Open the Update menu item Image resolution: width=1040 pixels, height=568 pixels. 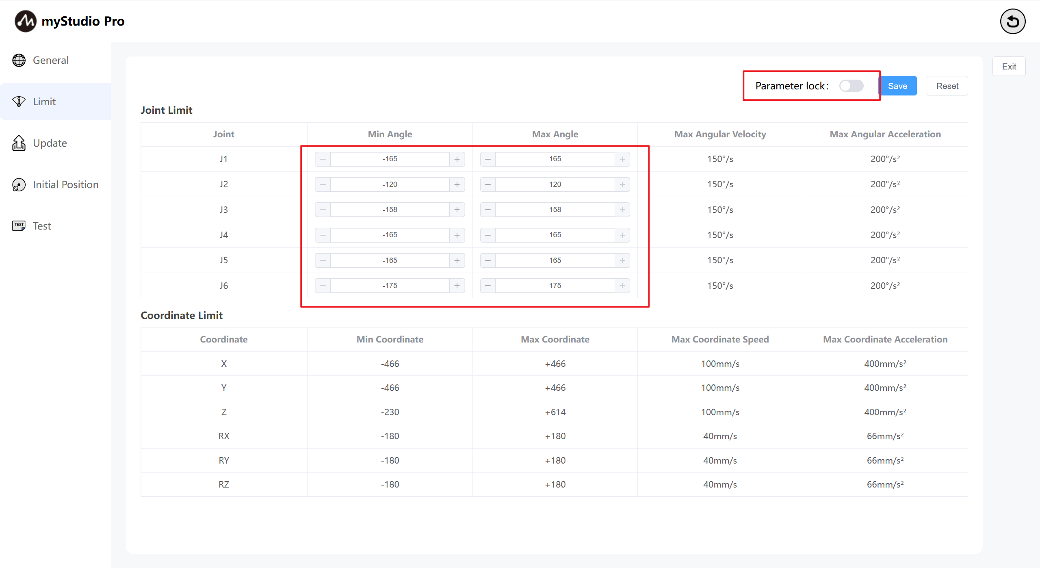[x=50, y=143]
